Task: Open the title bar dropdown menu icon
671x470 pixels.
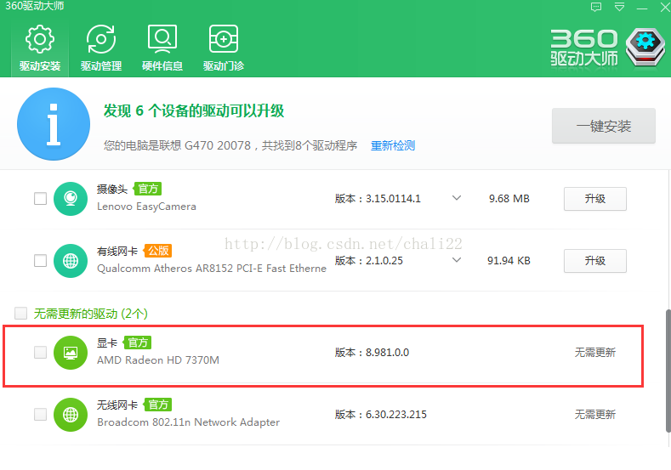Action: pyautogui.click(x=619, y=7)
